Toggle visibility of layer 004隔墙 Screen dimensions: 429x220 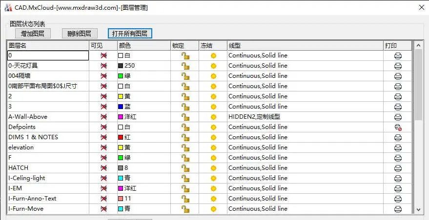click(103, 76)
